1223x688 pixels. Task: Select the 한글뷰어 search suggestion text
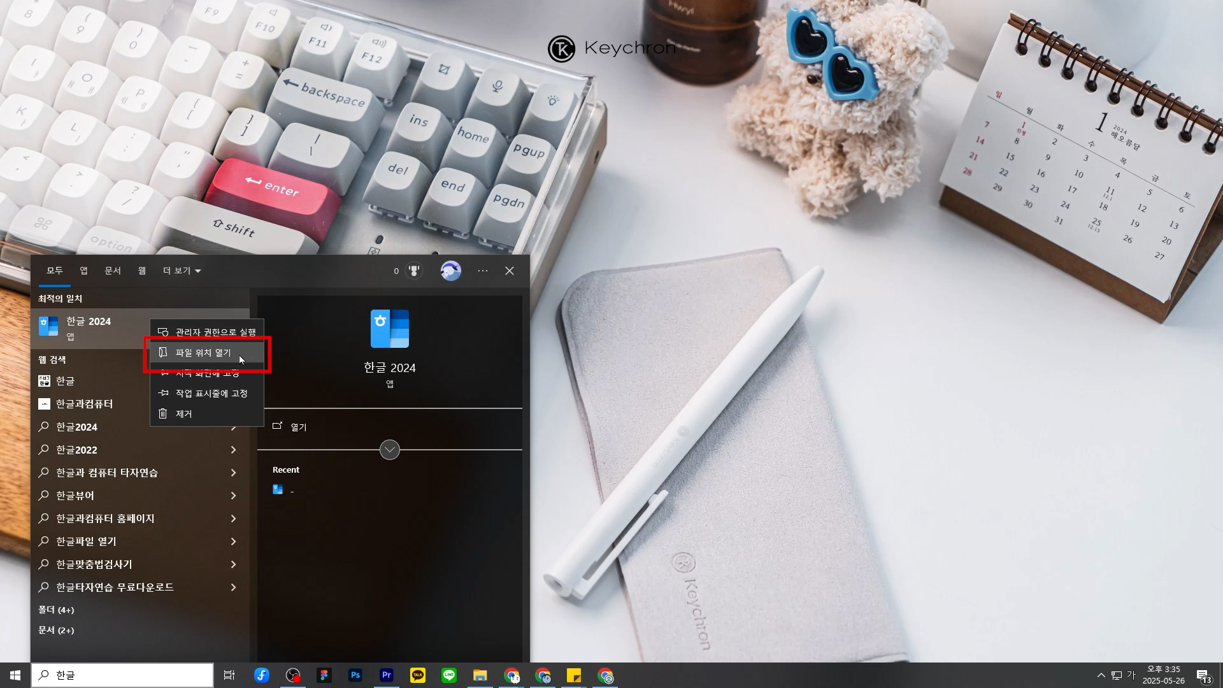pyautogui.click(x=75, y=496)
